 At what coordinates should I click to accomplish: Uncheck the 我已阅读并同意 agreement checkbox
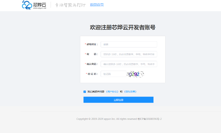[x=85, y=92]
